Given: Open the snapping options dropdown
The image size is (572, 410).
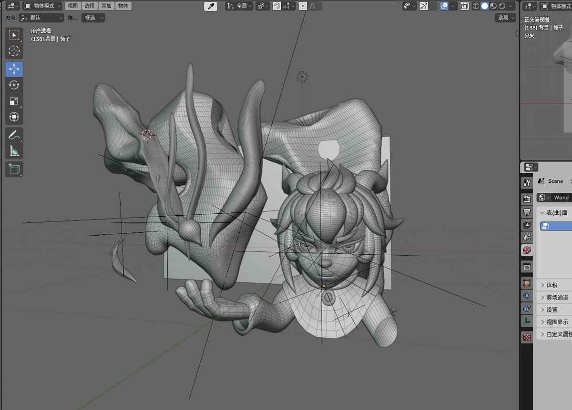Looking at the screenshot, I should point(288,6).
